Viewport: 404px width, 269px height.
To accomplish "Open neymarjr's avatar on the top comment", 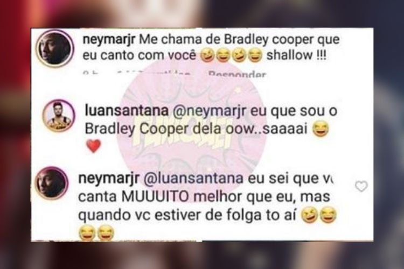I will coord(55,48).
